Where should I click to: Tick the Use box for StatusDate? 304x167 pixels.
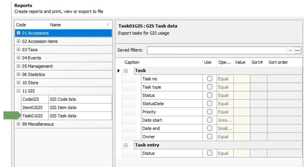pos(209,103)
